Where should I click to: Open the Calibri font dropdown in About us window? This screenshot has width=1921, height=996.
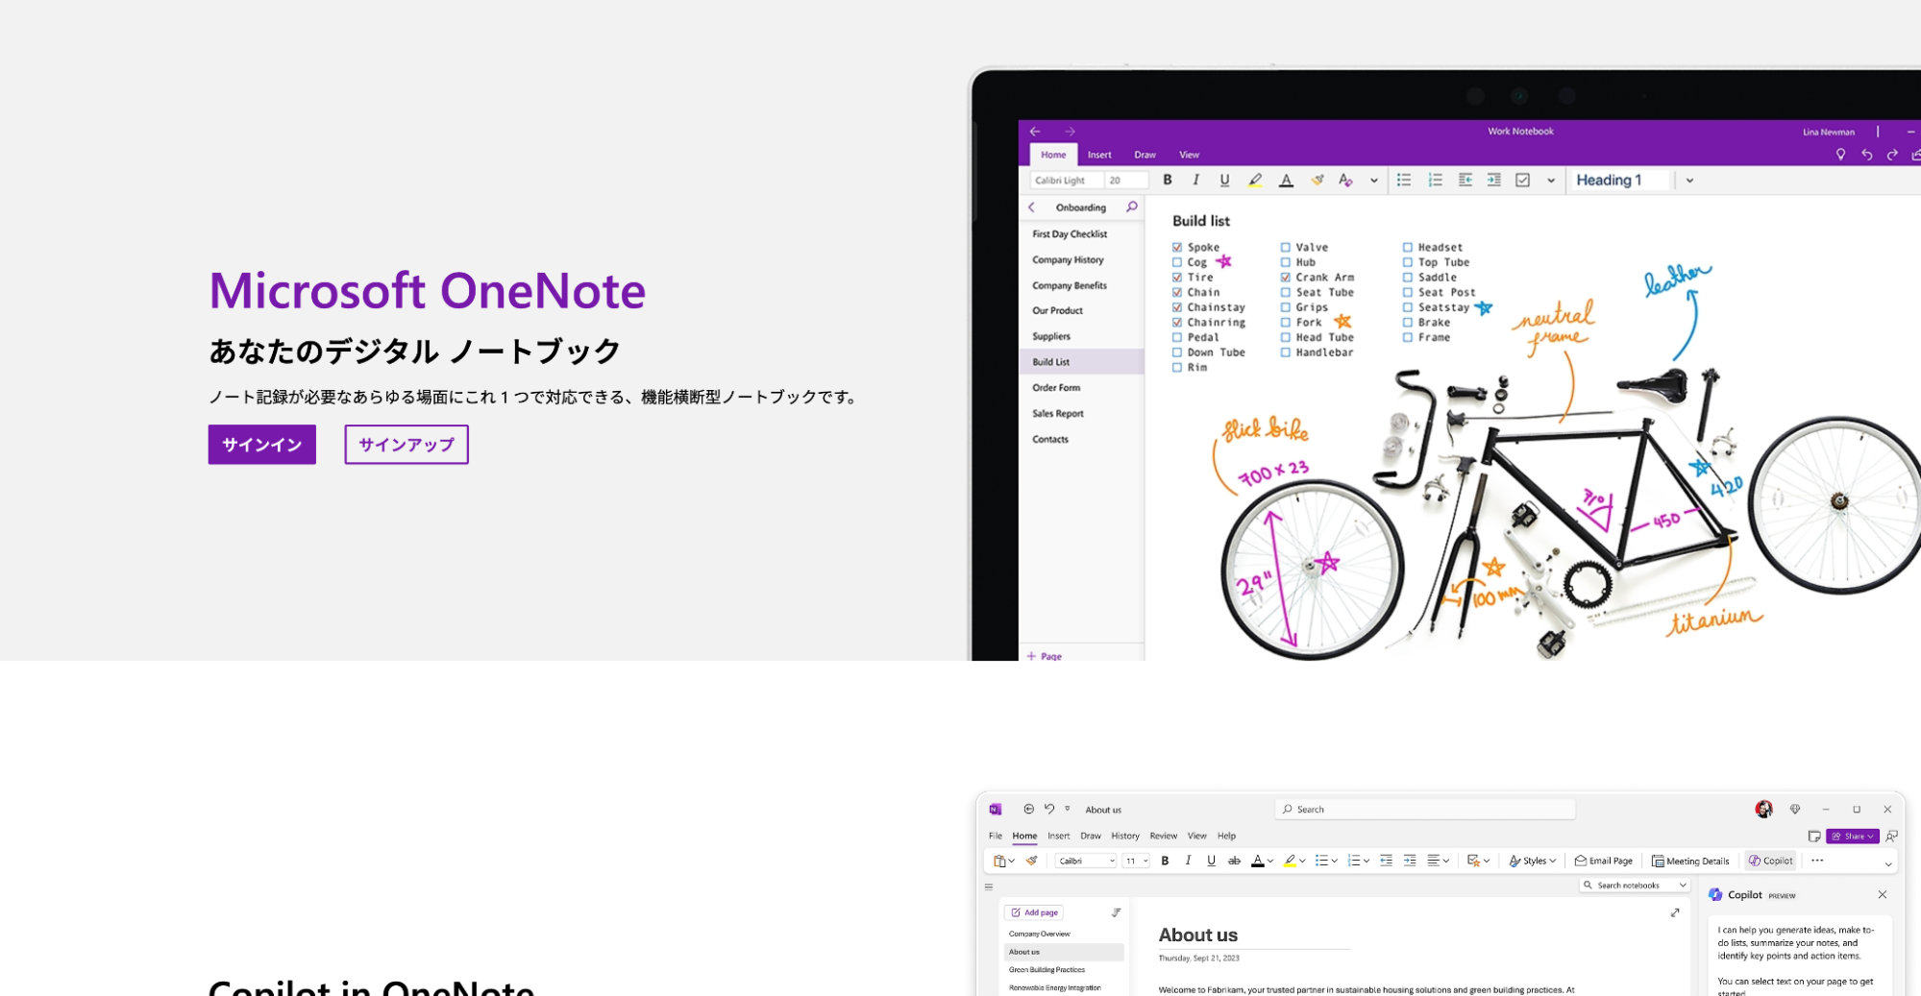[x=1086, y=861]
